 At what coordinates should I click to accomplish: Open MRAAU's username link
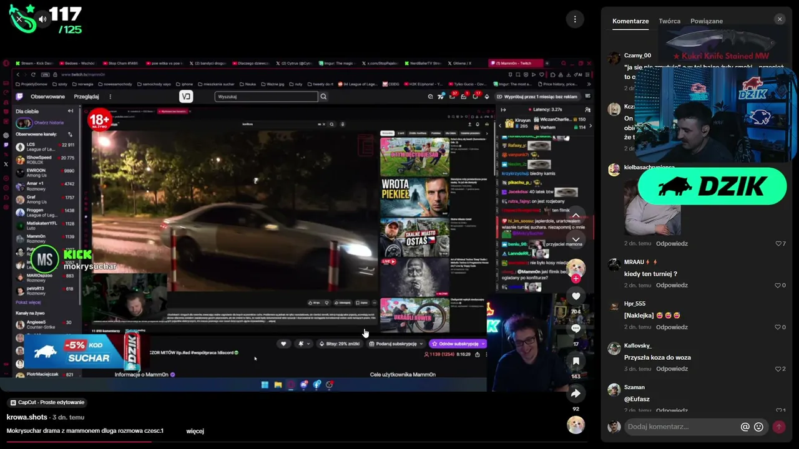(634, 263)
